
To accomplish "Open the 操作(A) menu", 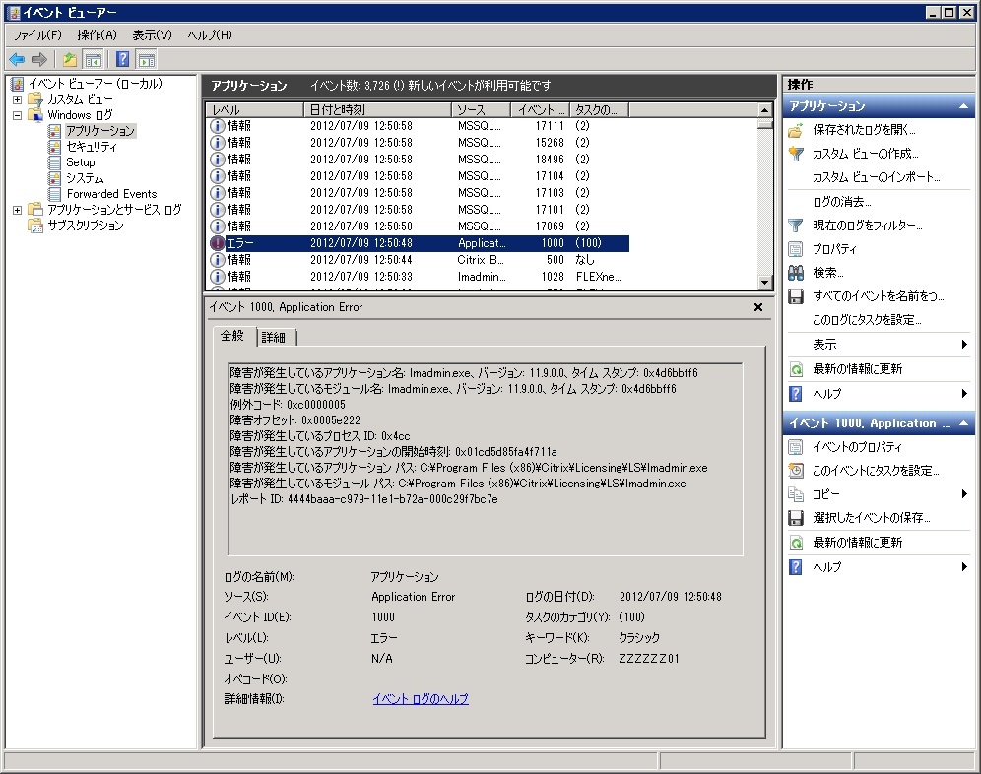I will click(x=97, y=35).
